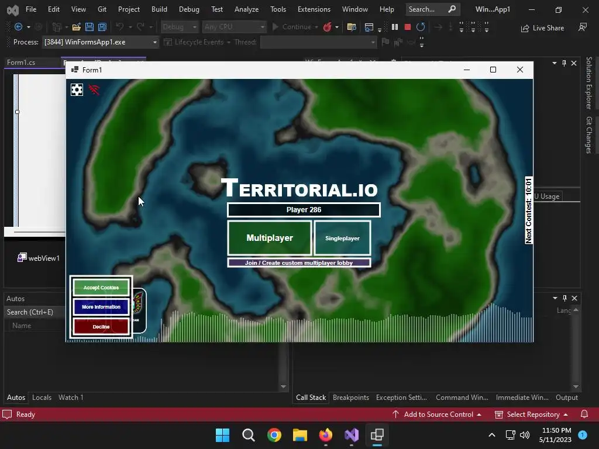The image size is (599, 449).
Task: Click the taskbar search magnifier
Action: click(248, 435)
